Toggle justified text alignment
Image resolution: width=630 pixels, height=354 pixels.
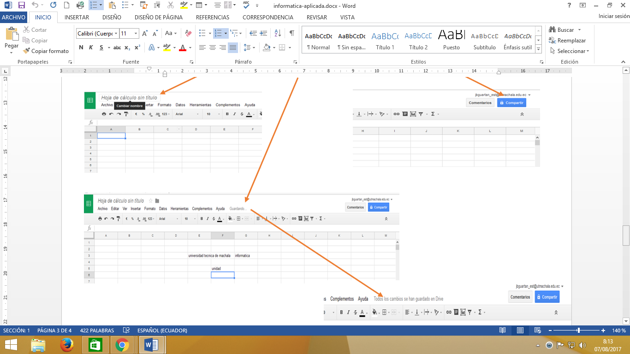click(x=233, y=47)
